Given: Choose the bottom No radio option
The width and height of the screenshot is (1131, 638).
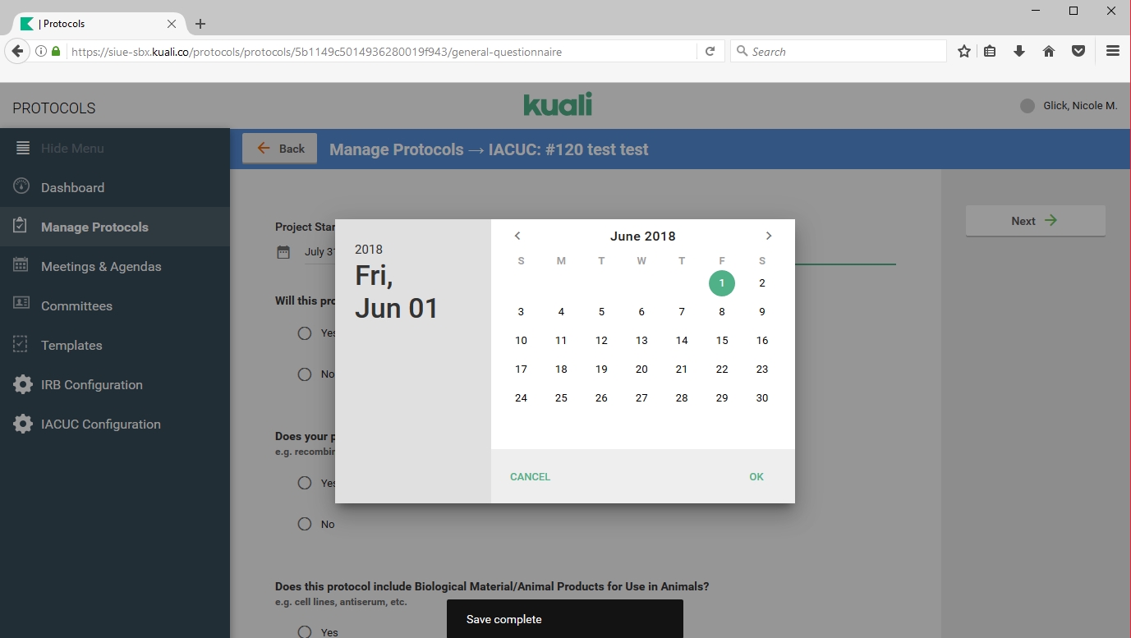Looking at the screenshot, I should pos(305,524).
